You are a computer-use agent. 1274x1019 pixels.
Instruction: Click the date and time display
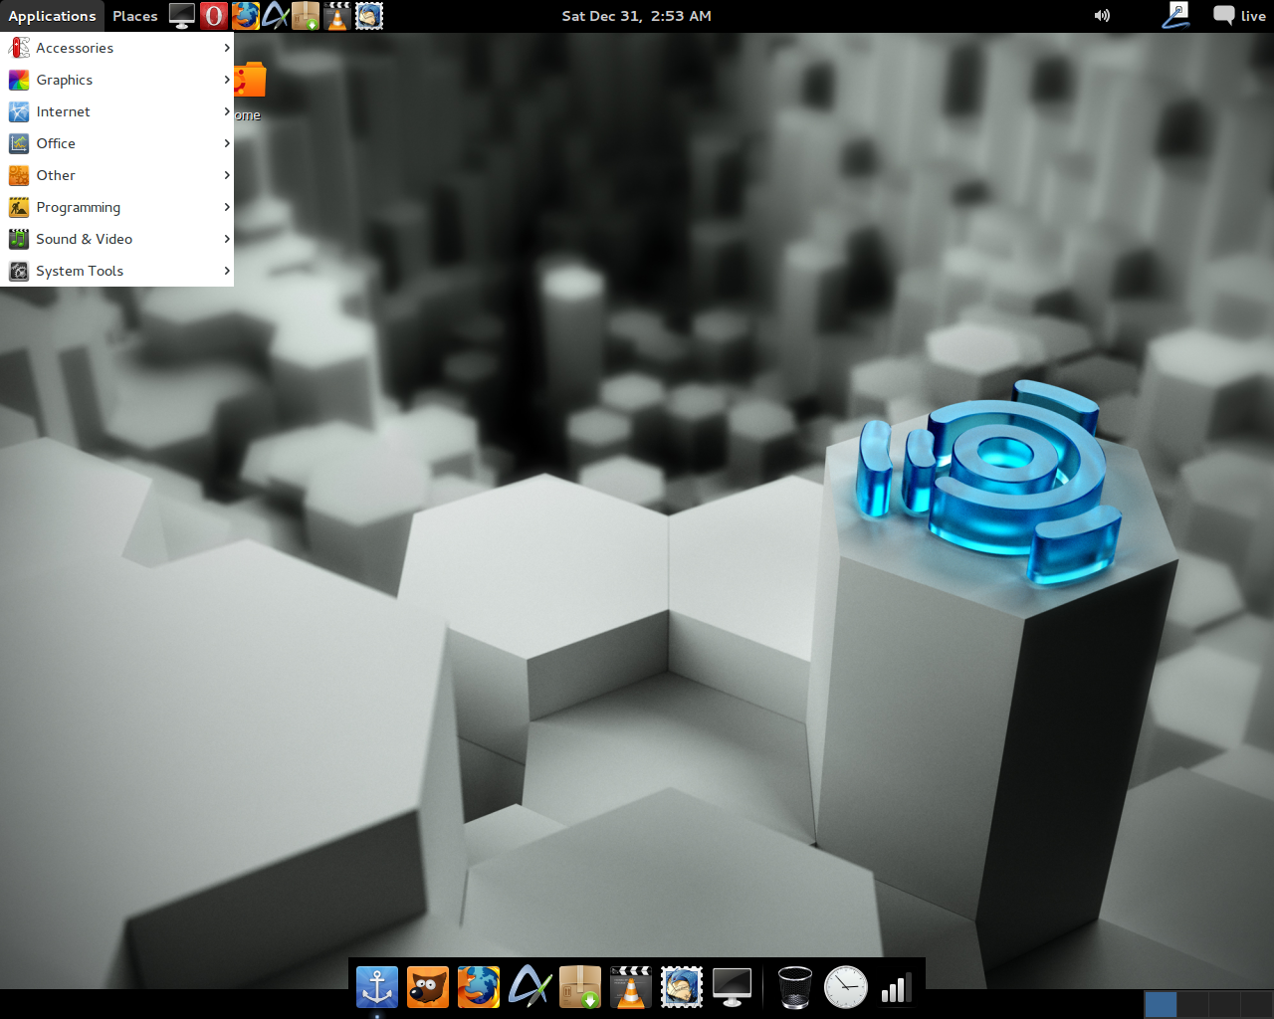tap(637, 16)
